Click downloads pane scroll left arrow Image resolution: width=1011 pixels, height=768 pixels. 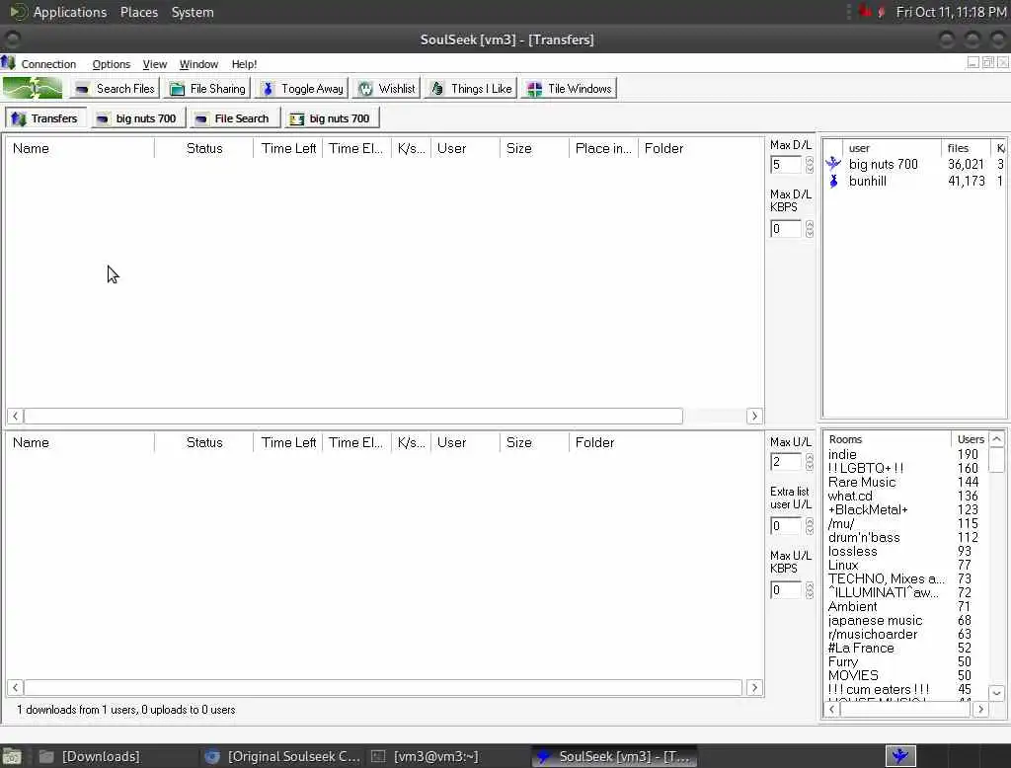[16, 416]
